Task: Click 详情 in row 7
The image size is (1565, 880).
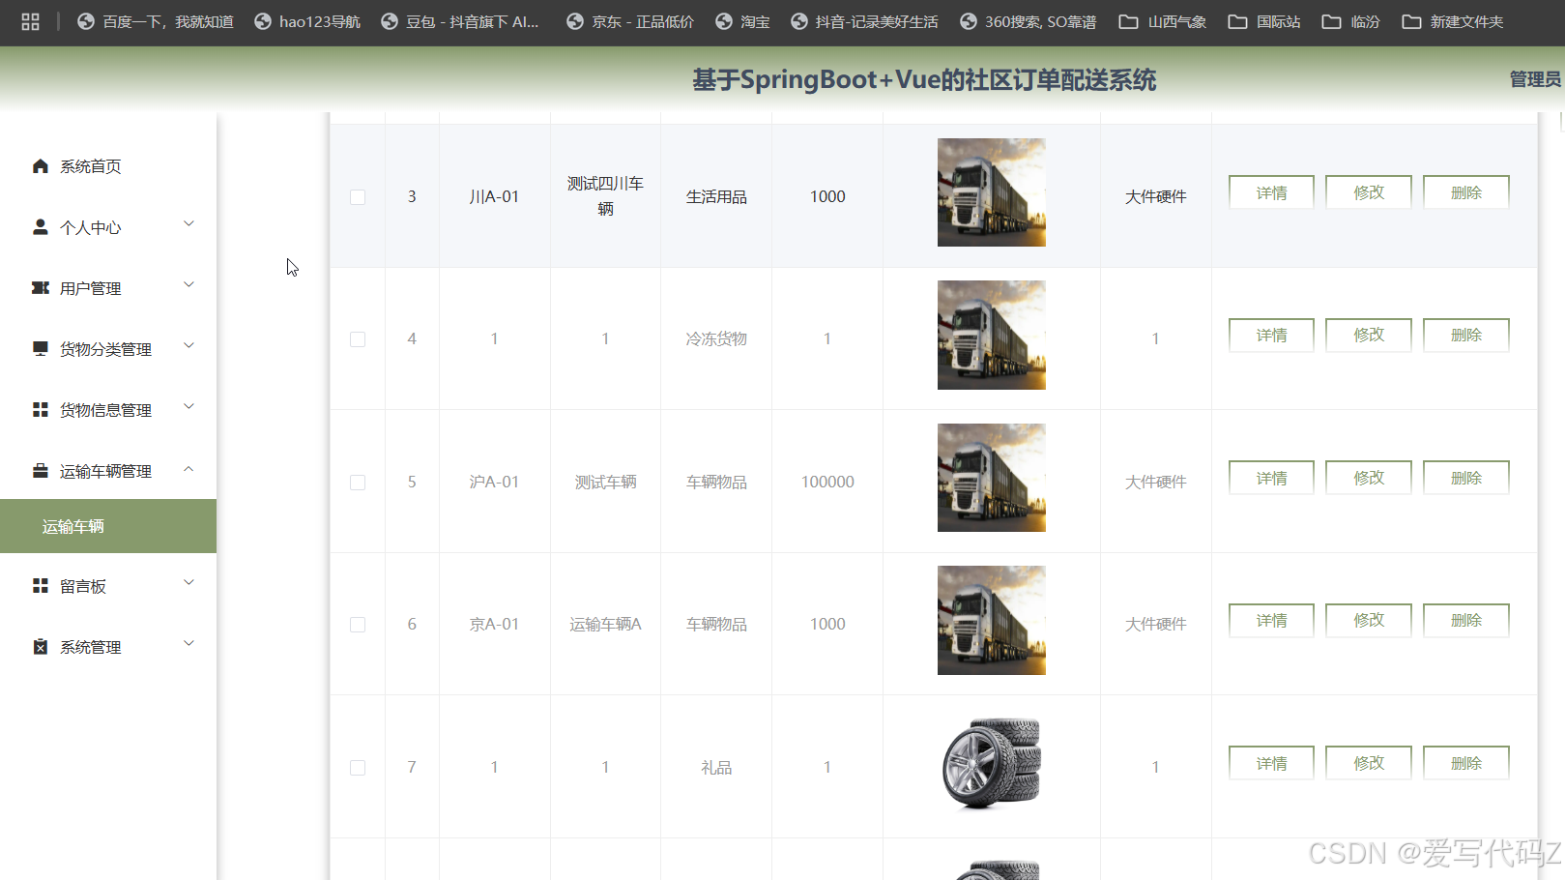Action: [x=1271, y=763]
